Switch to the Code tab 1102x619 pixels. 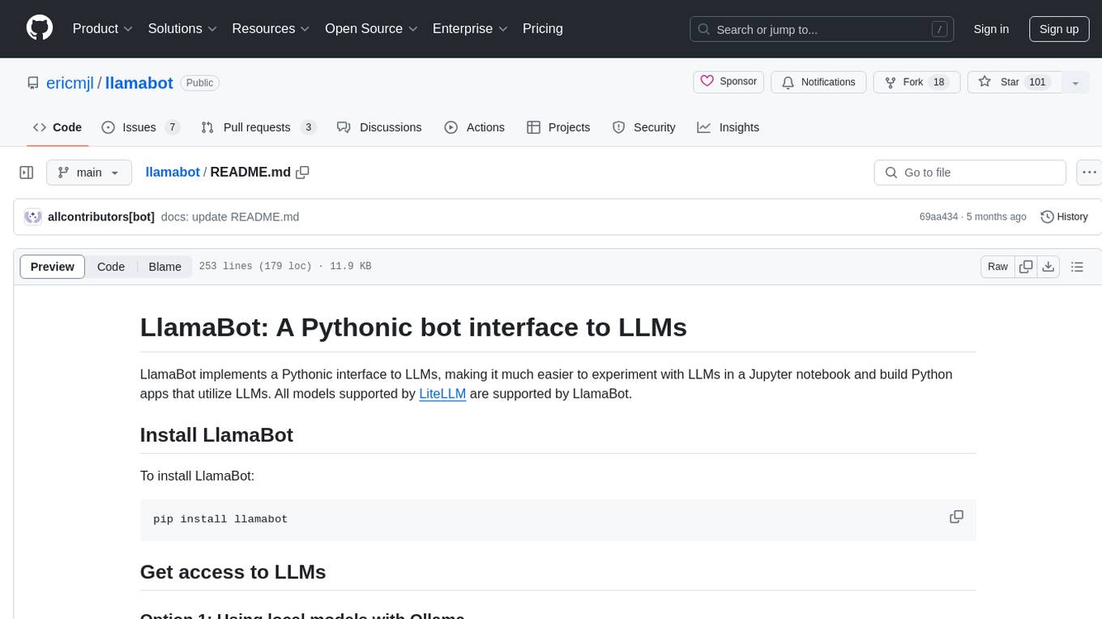tap(57, 127)
